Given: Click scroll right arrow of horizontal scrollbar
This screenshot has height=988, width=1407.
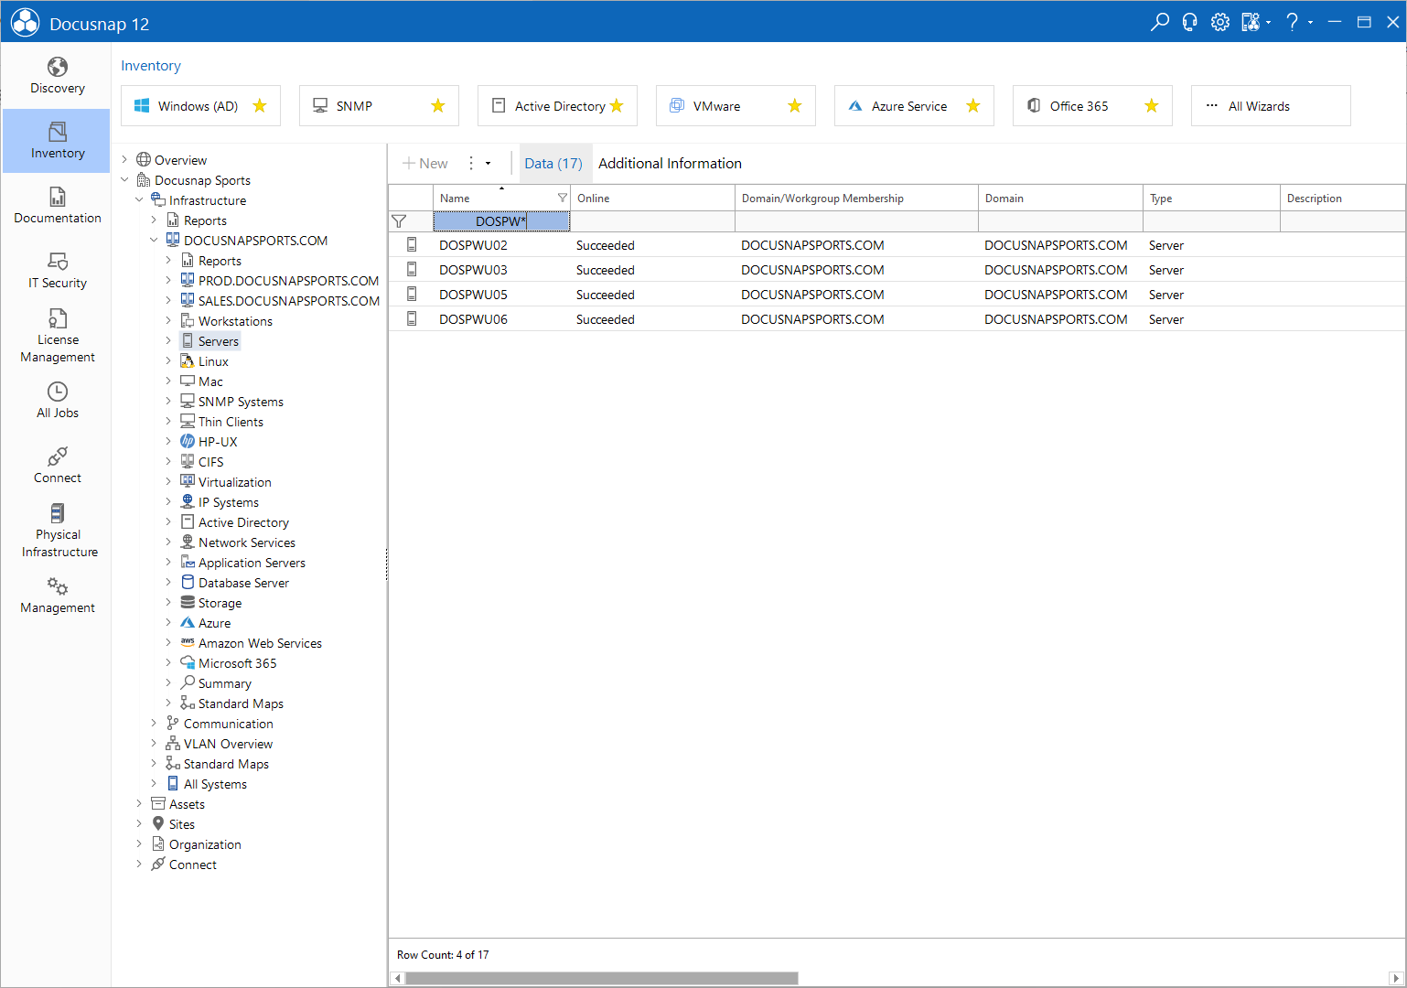Looking at the screenshot, I should pos(1396,978).
